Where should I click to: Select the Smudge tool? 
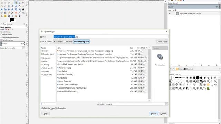coord(16,16)
